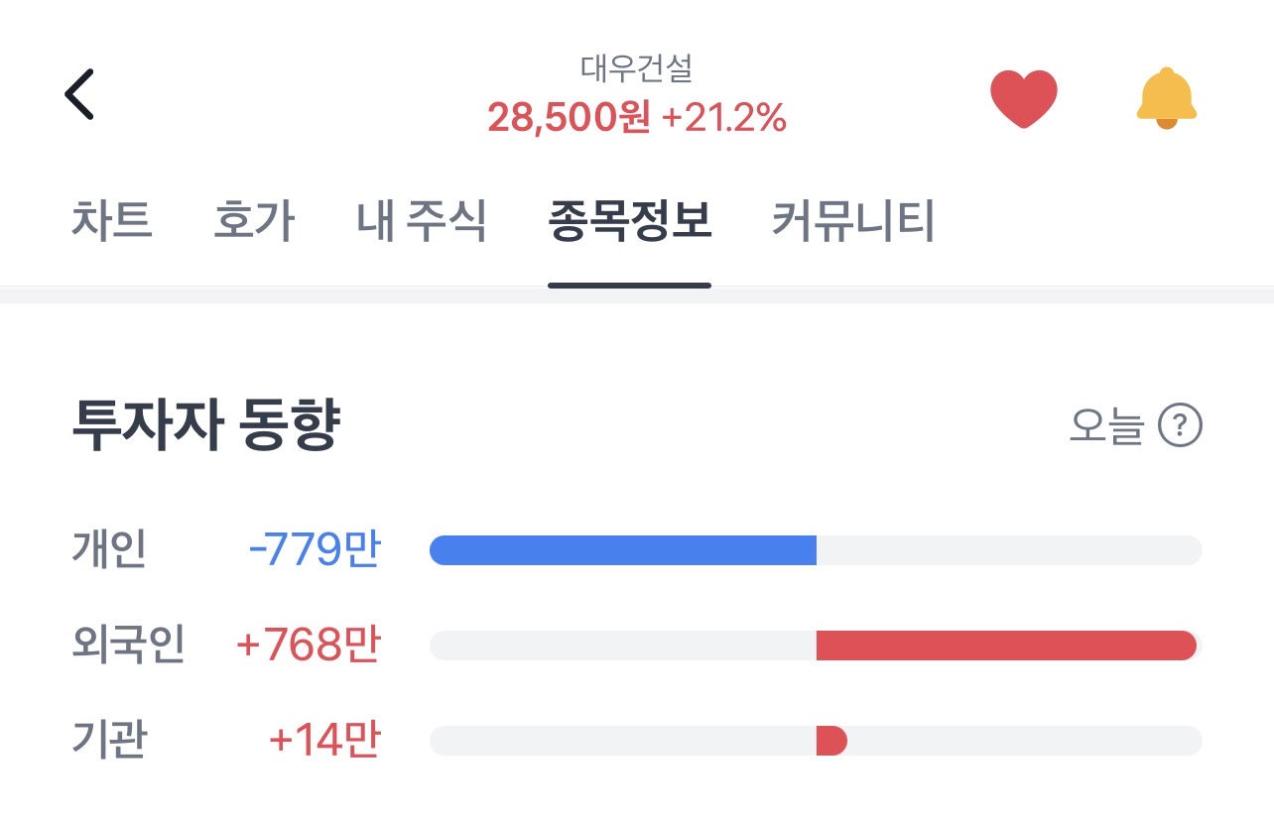Tap the 투자자 동향 section heading
The width and height of the screenshot is (1274, 823).
(x=206, y=427)
